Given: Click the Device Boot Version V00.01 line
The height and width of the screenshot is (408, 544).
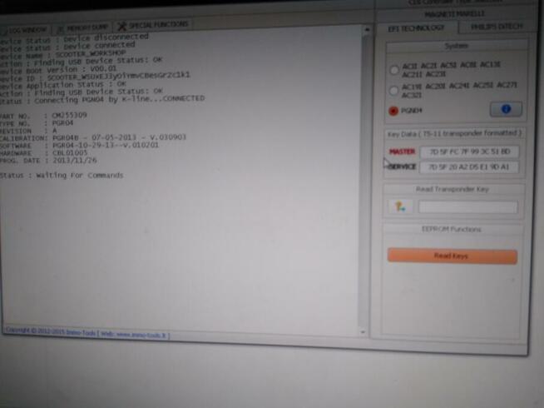Looking at the screenshot, I should pyautogui.click(x=58, y=70).
